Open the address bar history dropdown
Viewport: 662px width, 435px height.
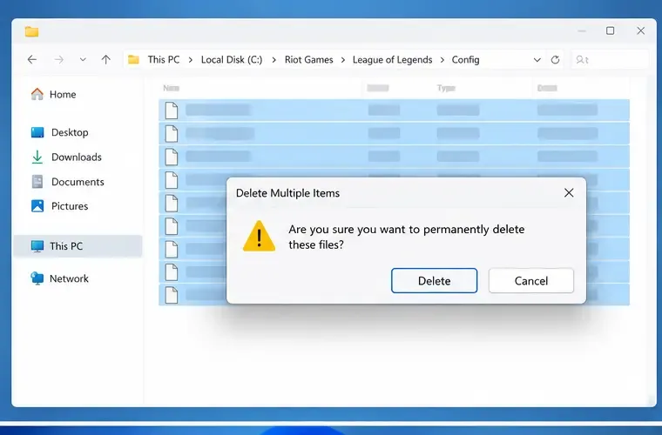coord(537,60)
